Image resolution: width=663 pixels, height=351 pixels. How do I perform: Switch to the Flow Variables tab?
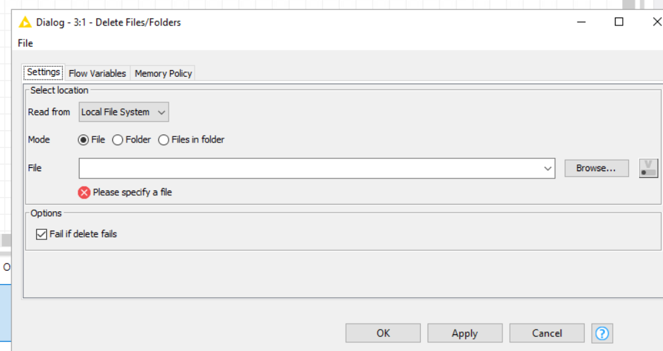97,74
